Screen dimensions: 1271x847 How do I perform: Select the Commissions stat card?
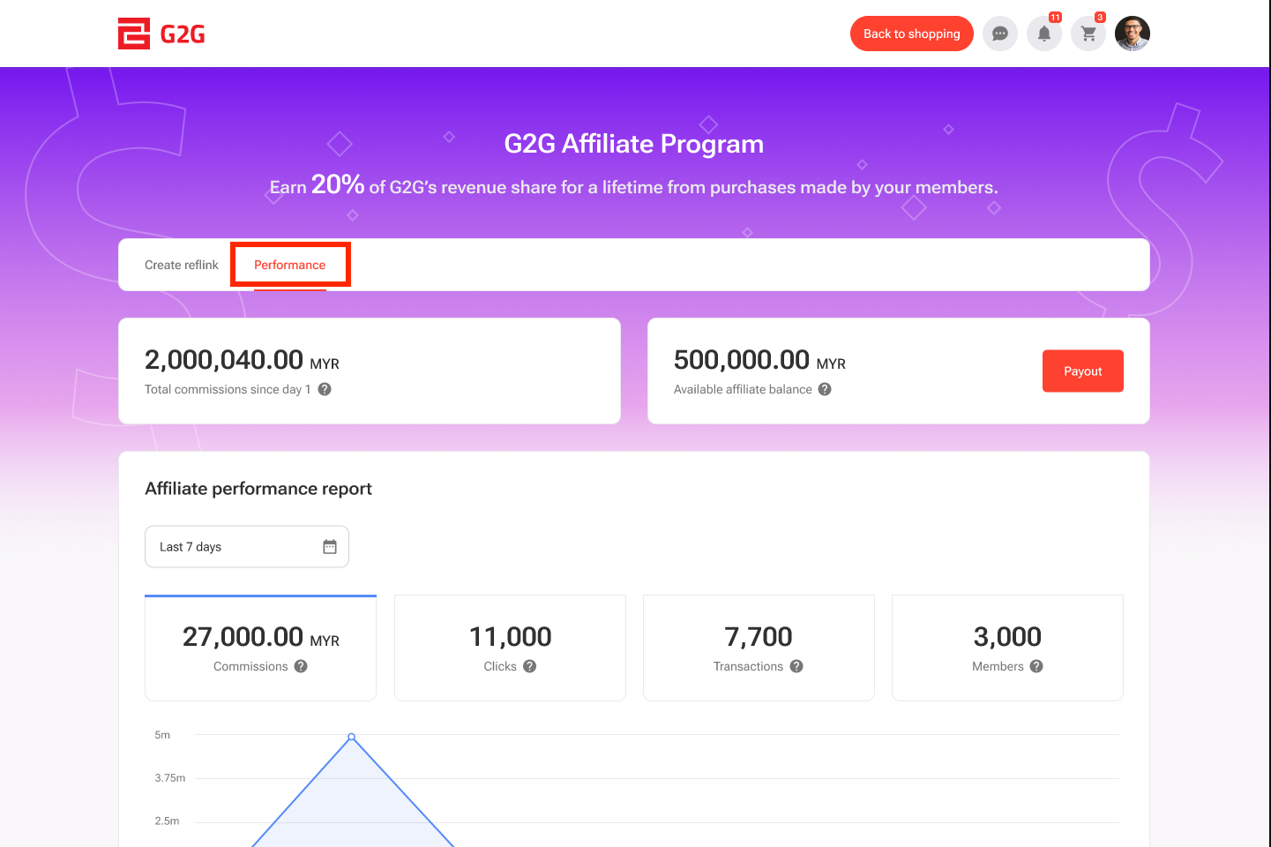pos(260,648)
